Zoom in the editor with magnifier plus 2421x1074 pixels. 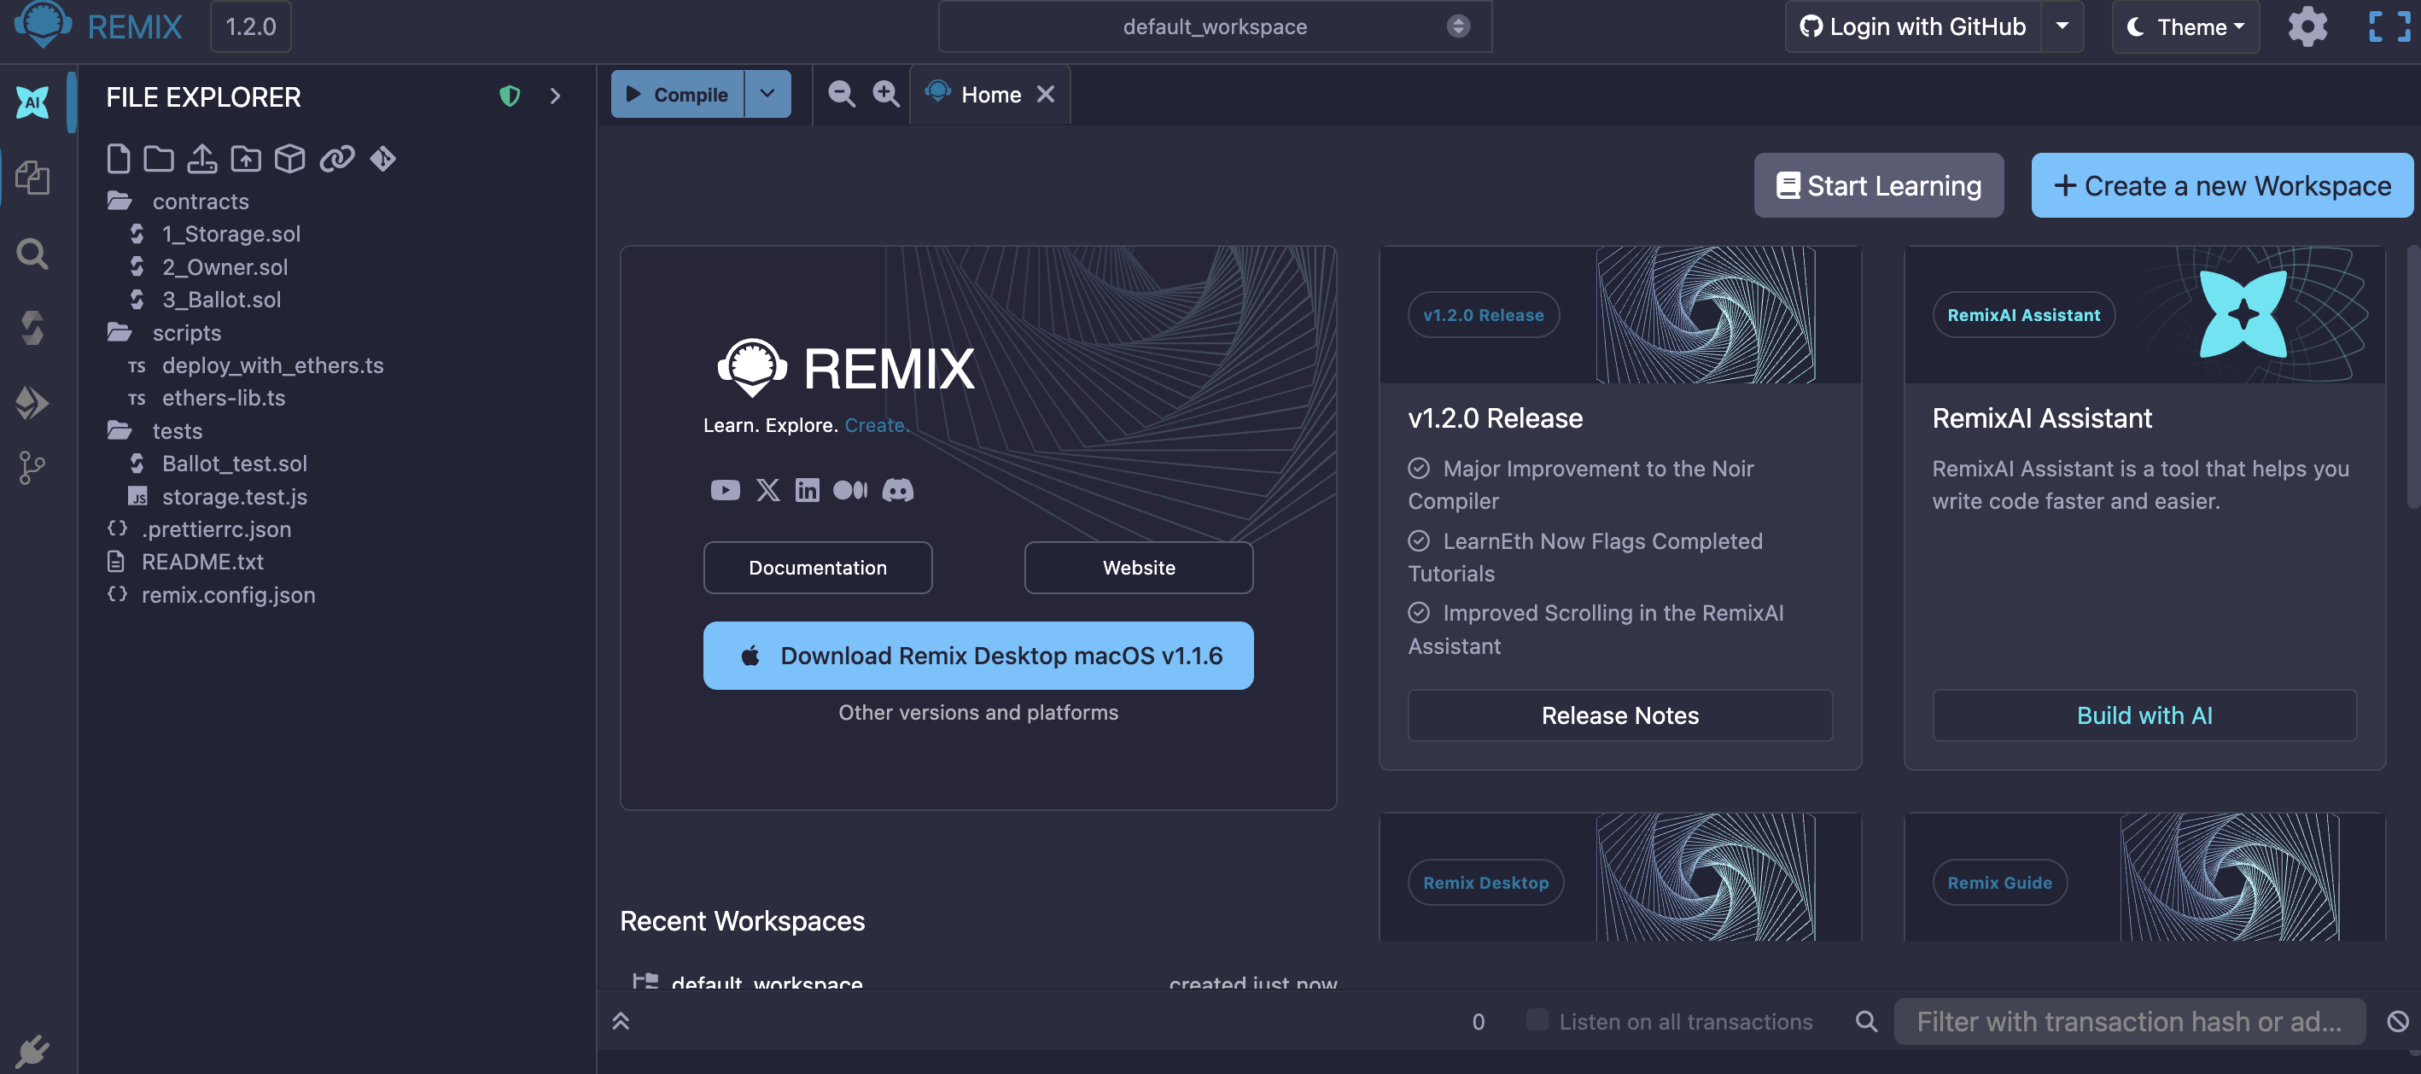pyautogui.click(x=885, y=94)
